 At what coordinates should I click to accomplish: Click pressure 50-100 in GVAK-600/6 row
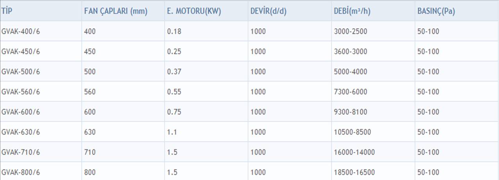pos(428,112)
